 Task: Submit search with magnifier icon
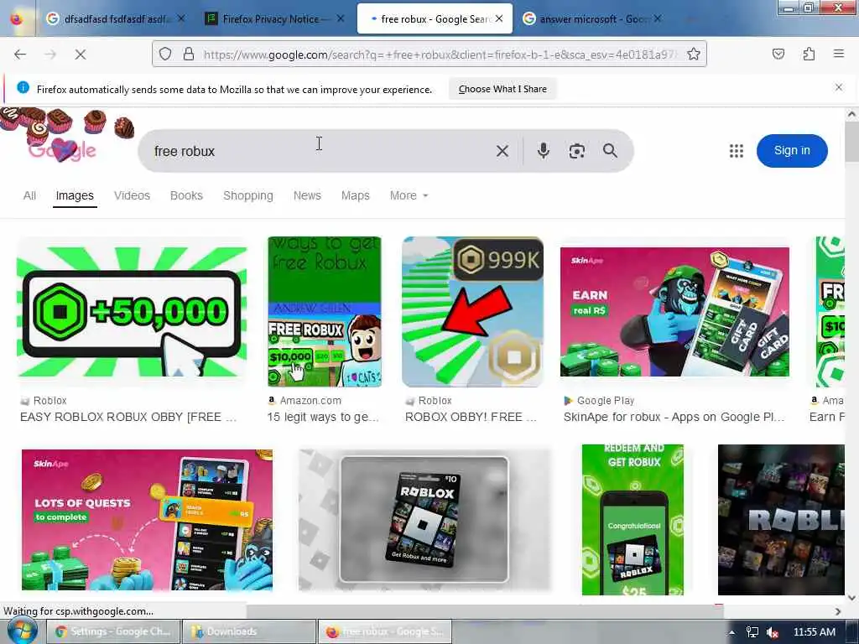click(611, 151)
